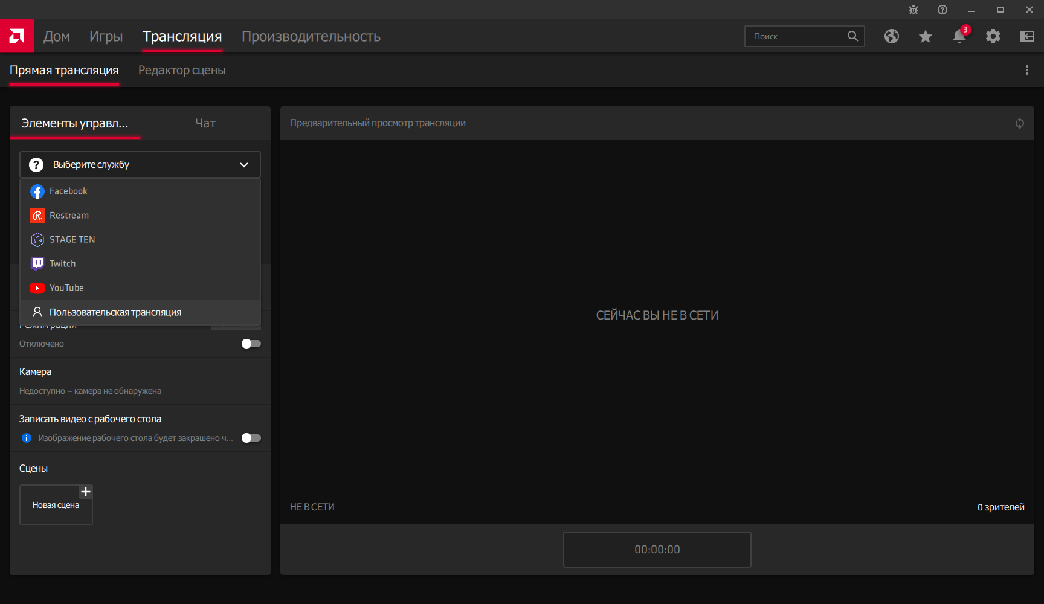Screen dimensions: 1044x604
Task: Refresh the stream preview
Action: tap(1020, 123)
